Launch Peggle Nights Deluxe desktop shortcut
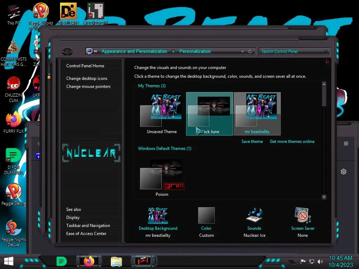 pyautogui.click(x=14, y=233)
